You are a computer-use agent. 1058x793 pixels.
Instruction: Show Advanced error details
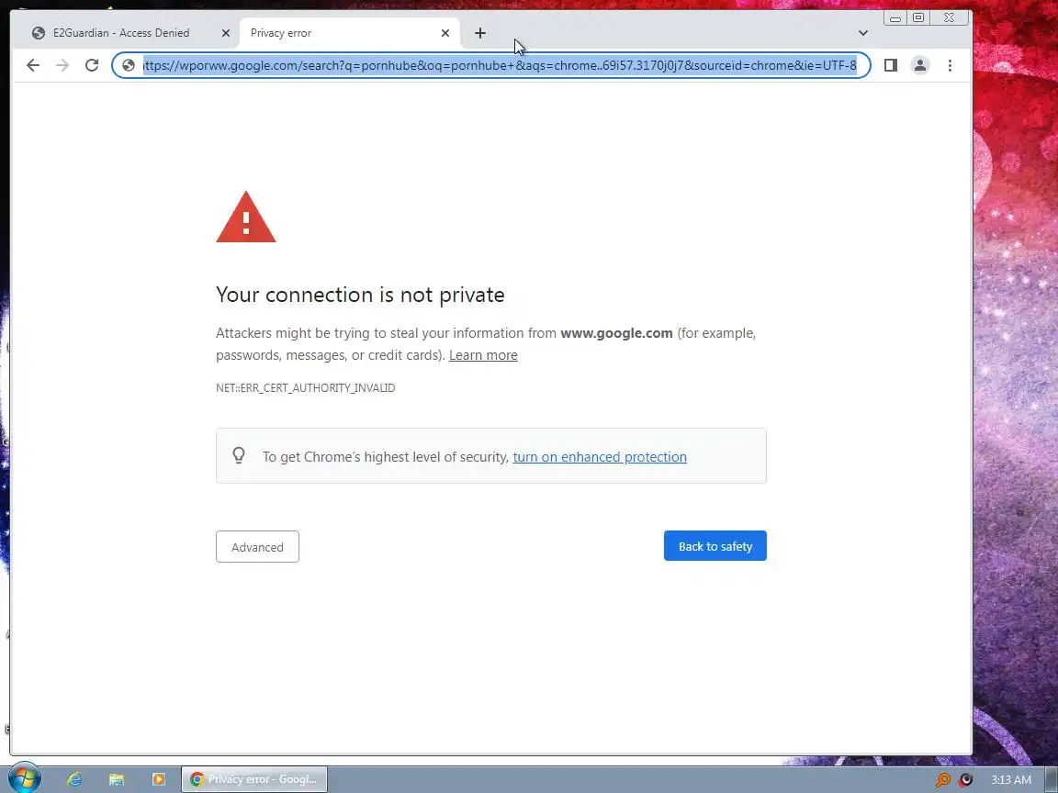[257, 547]
